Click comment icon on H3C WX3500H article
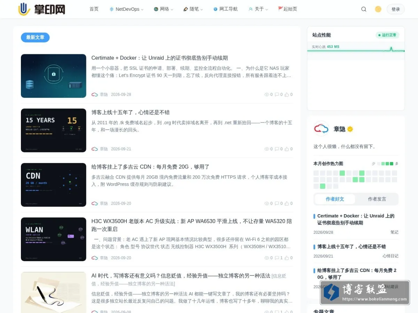418x313 pixels. point(277,258)
